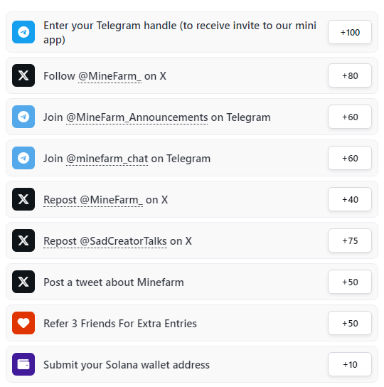Click the +100 button for Telegram handle entry
Image resolution: width=384 pixels, height=387 pixels.
tap(350, 32)
